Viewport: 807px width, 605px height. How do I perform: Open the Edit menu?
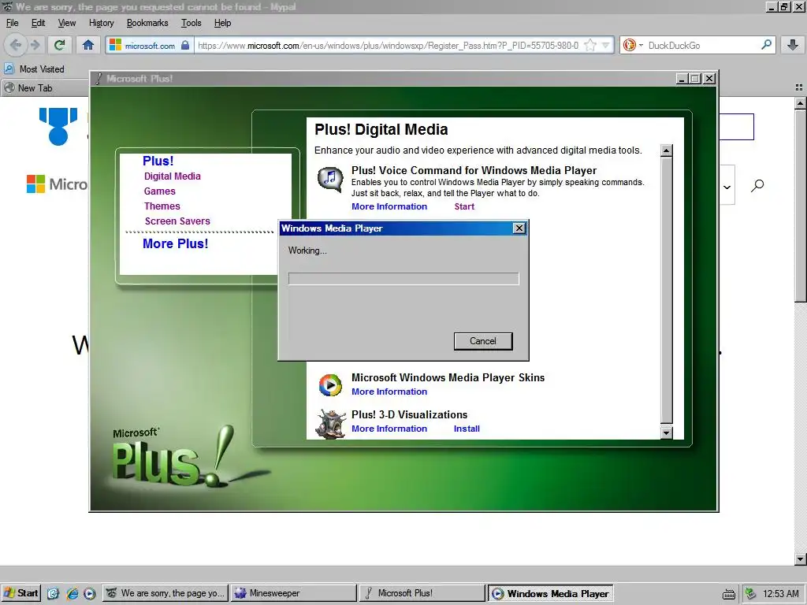coord(38,23)
